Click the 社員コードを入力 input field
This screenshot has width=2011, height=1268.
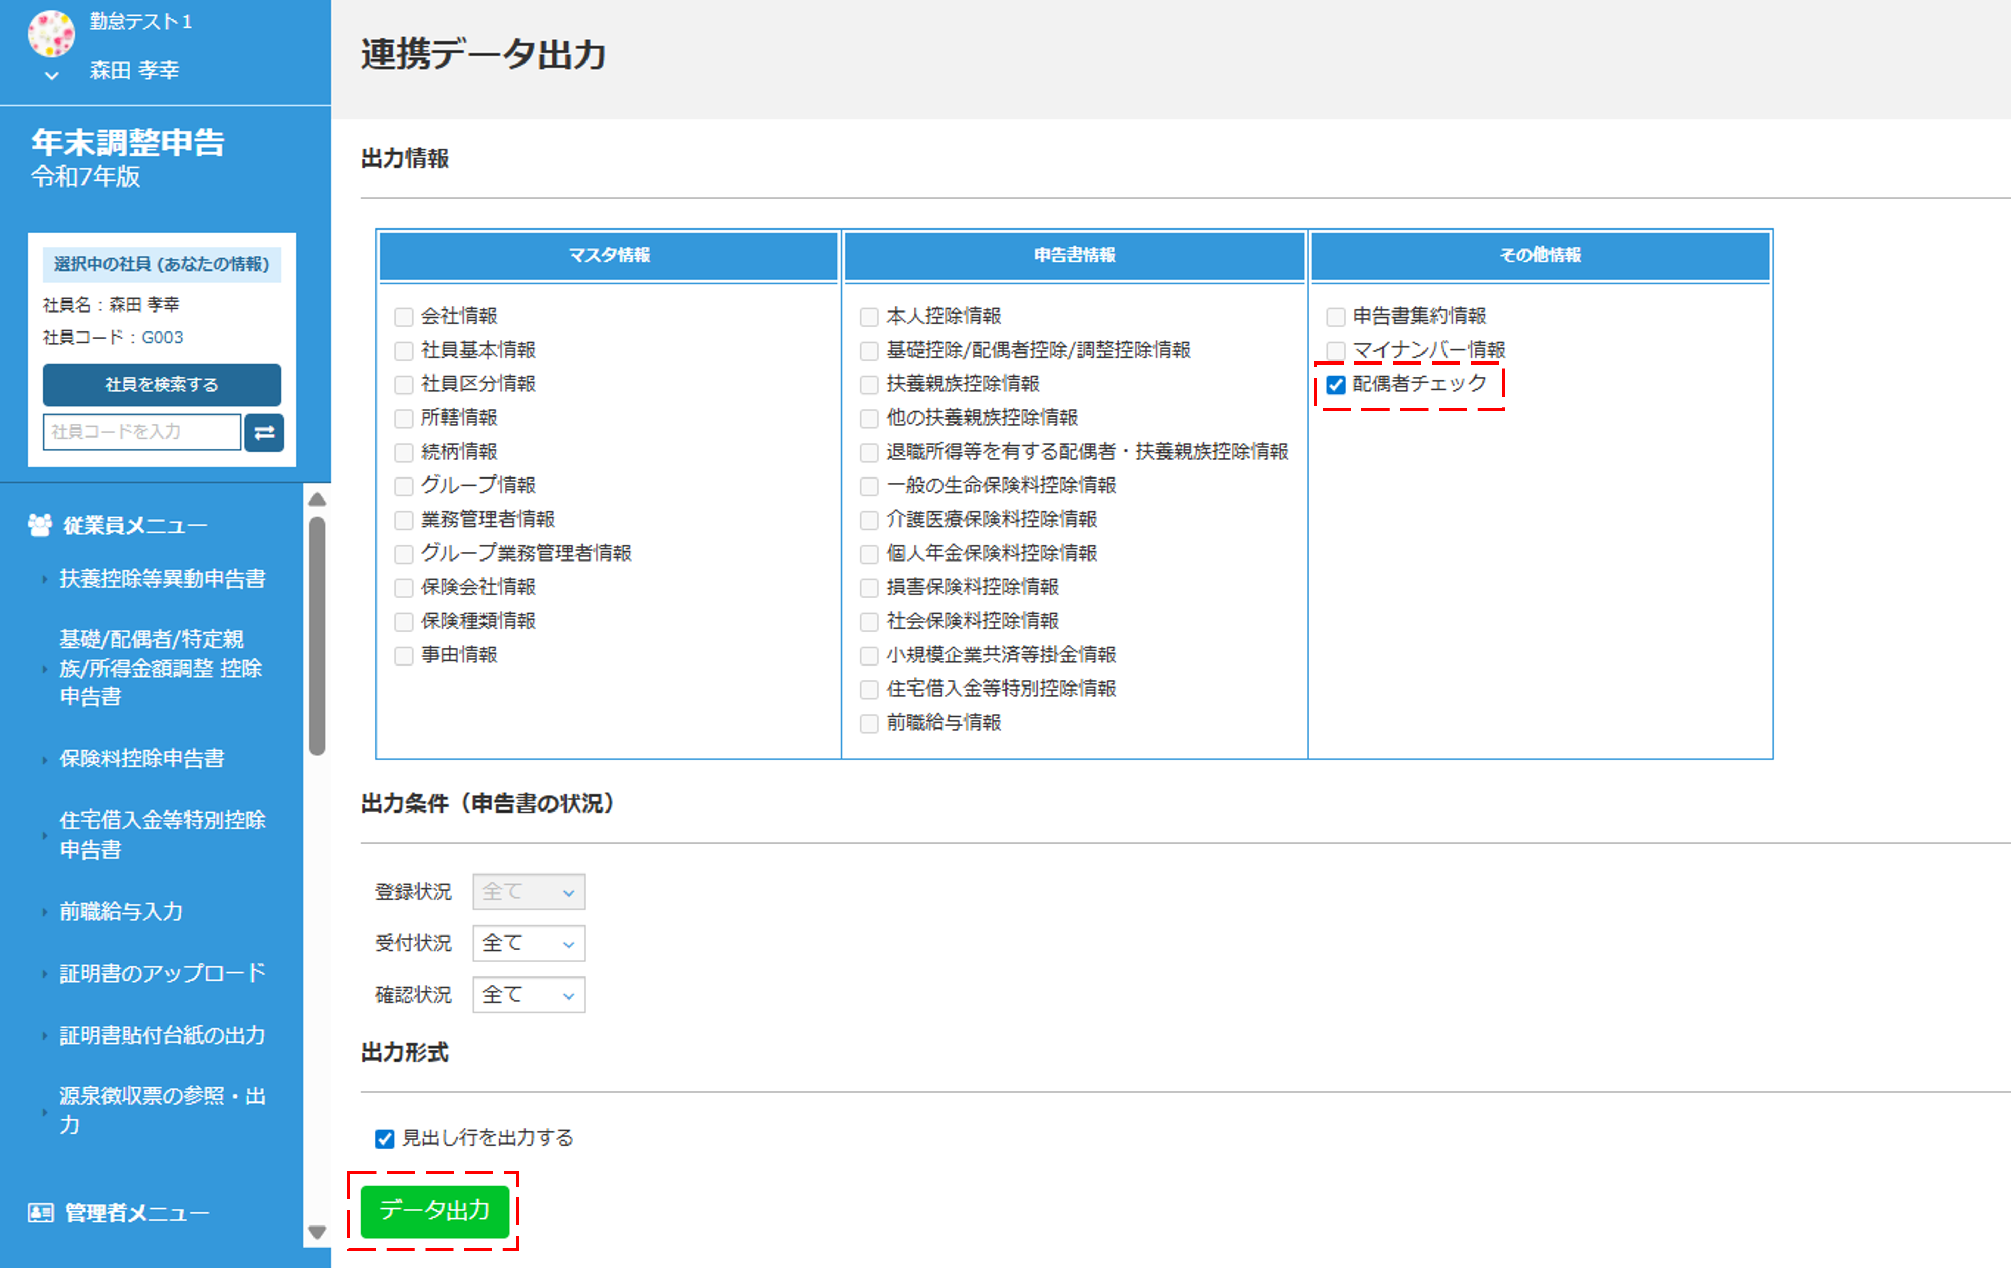tap(141, 432)
